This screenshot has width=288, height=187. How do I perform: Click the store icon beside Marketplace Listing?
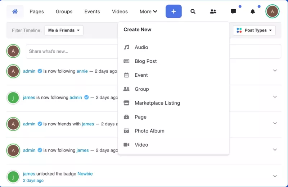(x=126, y=103)
